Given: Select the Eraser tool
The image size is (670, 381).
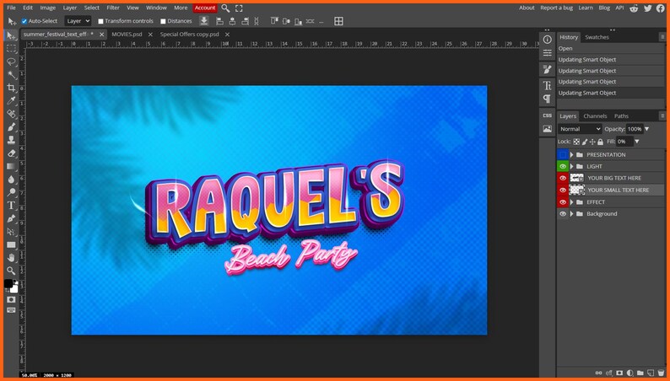Looking at the screenshot, I should 11,153.
